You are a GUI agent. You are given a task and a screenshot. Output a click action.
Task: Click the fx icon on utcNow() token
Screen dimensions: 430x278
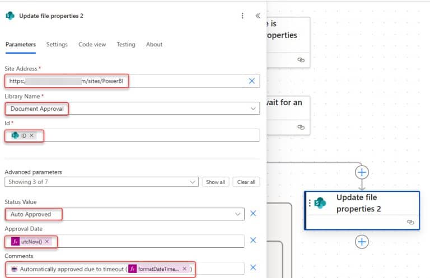[15, 241]
